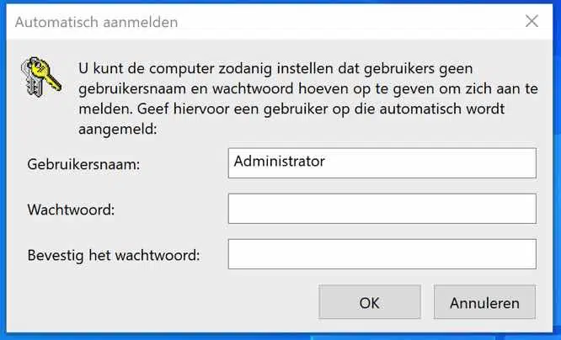Click the Annuleren button
The image size is (561, 340).
click(485, 302)
